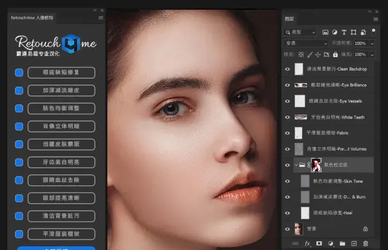Toggle layer filtering on/off switch
The height and width of the screenshot is (250, 388).
374,32
